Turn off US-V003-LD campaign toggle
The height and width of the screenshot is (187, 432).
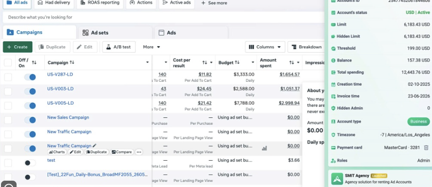pyautogui.click(x=30, y=91)
